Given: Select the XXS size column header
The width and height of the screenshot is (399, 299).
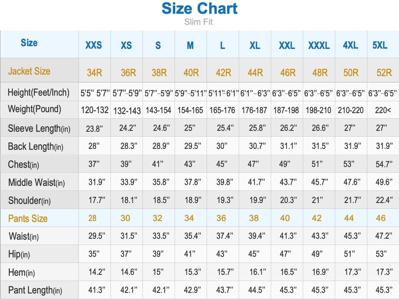Looking at the screenshot, I should (94, 45).
